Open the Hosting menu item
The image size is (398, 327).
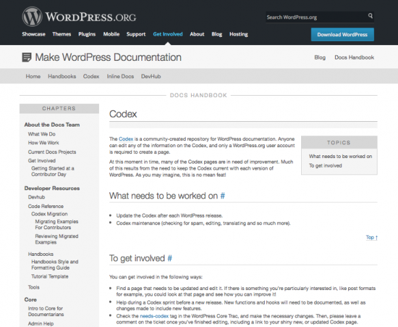click(239, 34)
